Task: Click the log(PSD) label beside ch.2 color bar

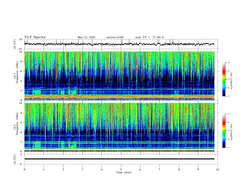Action: coord(232,132)
